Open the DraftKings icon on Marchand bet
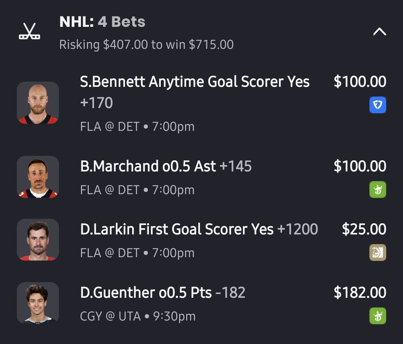Screen dimensions: 403x344 378,190
